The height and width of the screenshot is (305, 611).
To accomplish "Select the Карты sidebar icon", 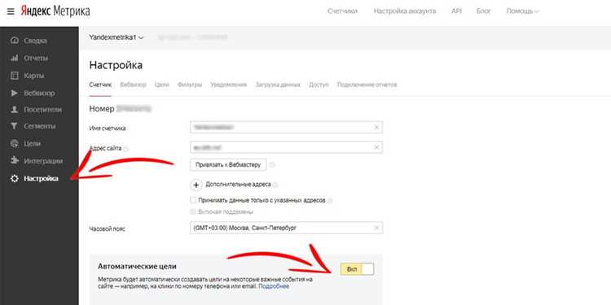I will click(15, 76).
